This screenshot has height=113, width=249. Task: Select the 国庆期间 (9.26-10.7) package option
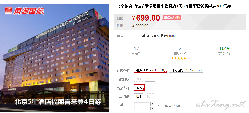[x=186, y=70]
